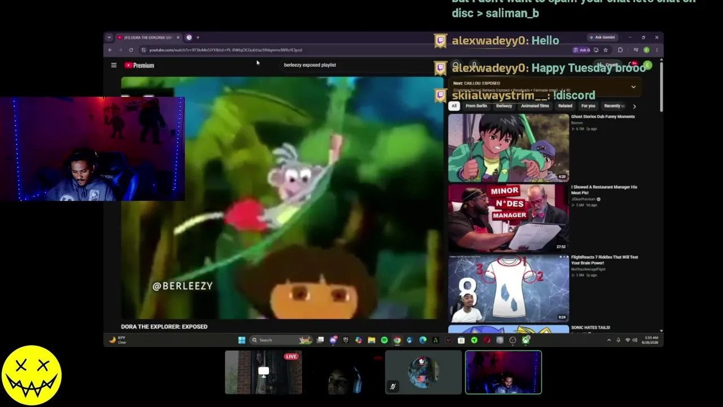The width and height of the screenshot is (723, 407).
Task: Select the Related filter chip
Action: (565, 106)
